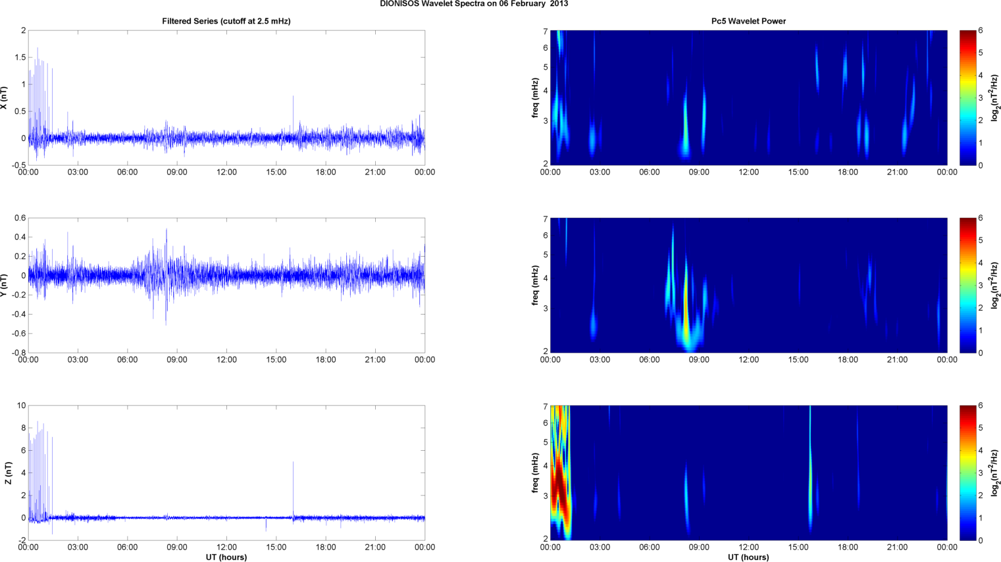
Task: Click the -0.5 tick on X (nT) axis
Action: point(18,165)
